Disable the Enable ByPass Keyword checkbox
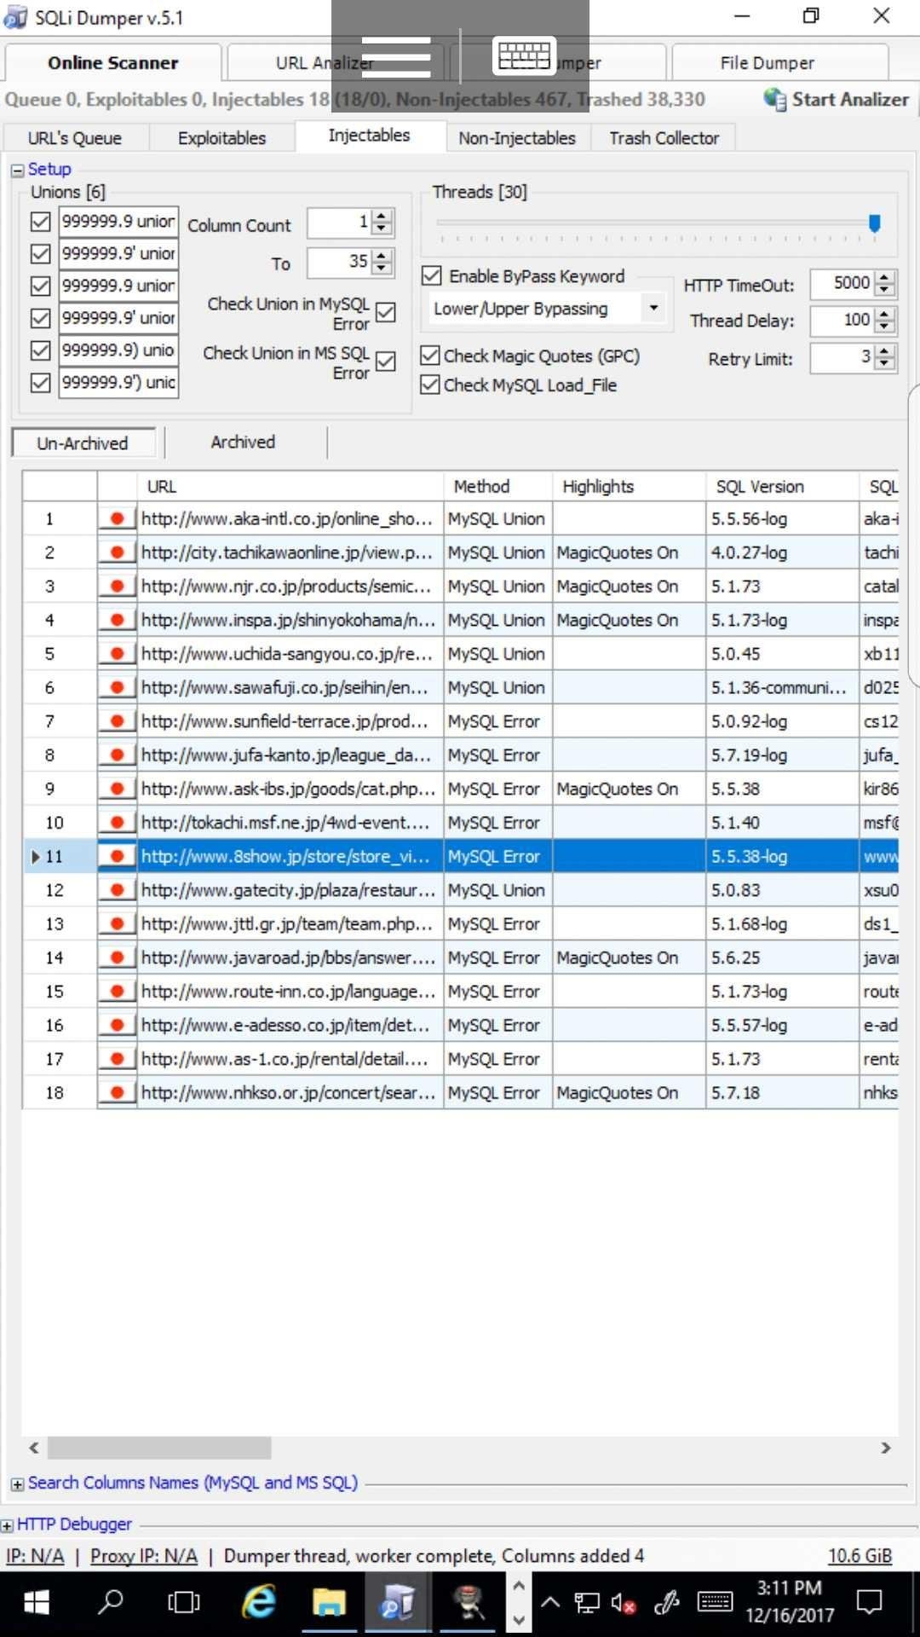Image resolution: width=920 pixels, height=1637 pixels. click(432, 275)
